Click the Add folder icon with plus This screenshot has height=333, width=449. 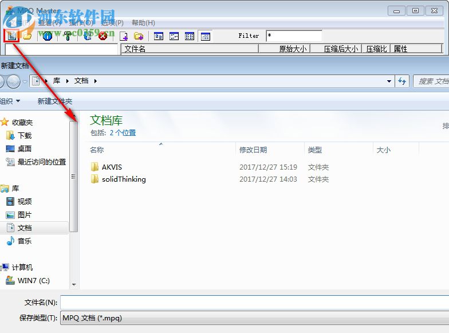point(139,37)
